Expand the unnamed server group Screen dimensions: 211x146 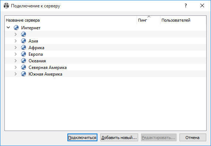coord(16,34)
